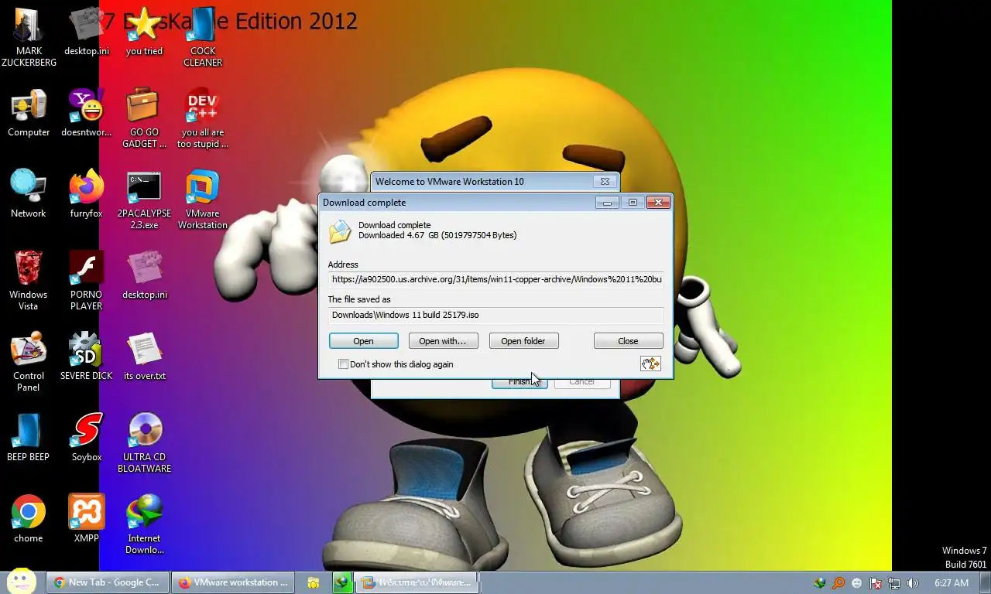
Task: Restore the Download complete dialog window
Action: coord(633,203)
